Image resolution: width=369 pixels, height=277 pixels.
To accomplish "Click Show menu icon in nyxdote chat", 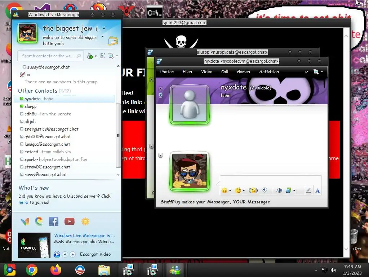I will [x=316, y=72].
